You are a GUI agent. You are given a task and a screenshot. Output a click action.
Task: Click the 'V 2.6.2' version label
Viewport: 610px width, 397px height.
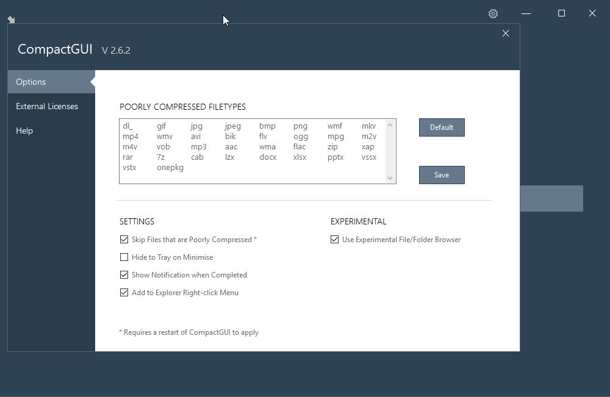116,50
